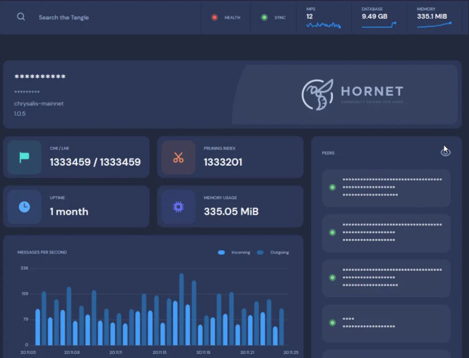Click the scissors pruning index icon
469x358 pixels.
pos(178,157)
